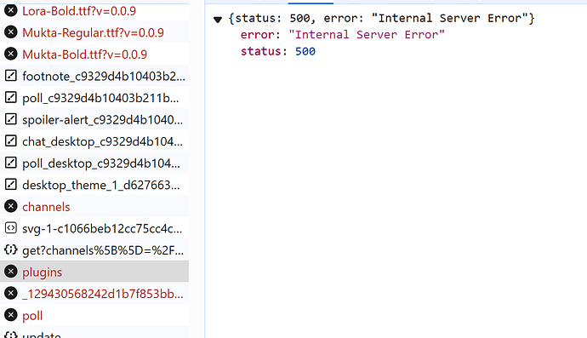
Task: Open the footnote_c9329d4b10403b2 request row
Action: click(x=94, y=76)
